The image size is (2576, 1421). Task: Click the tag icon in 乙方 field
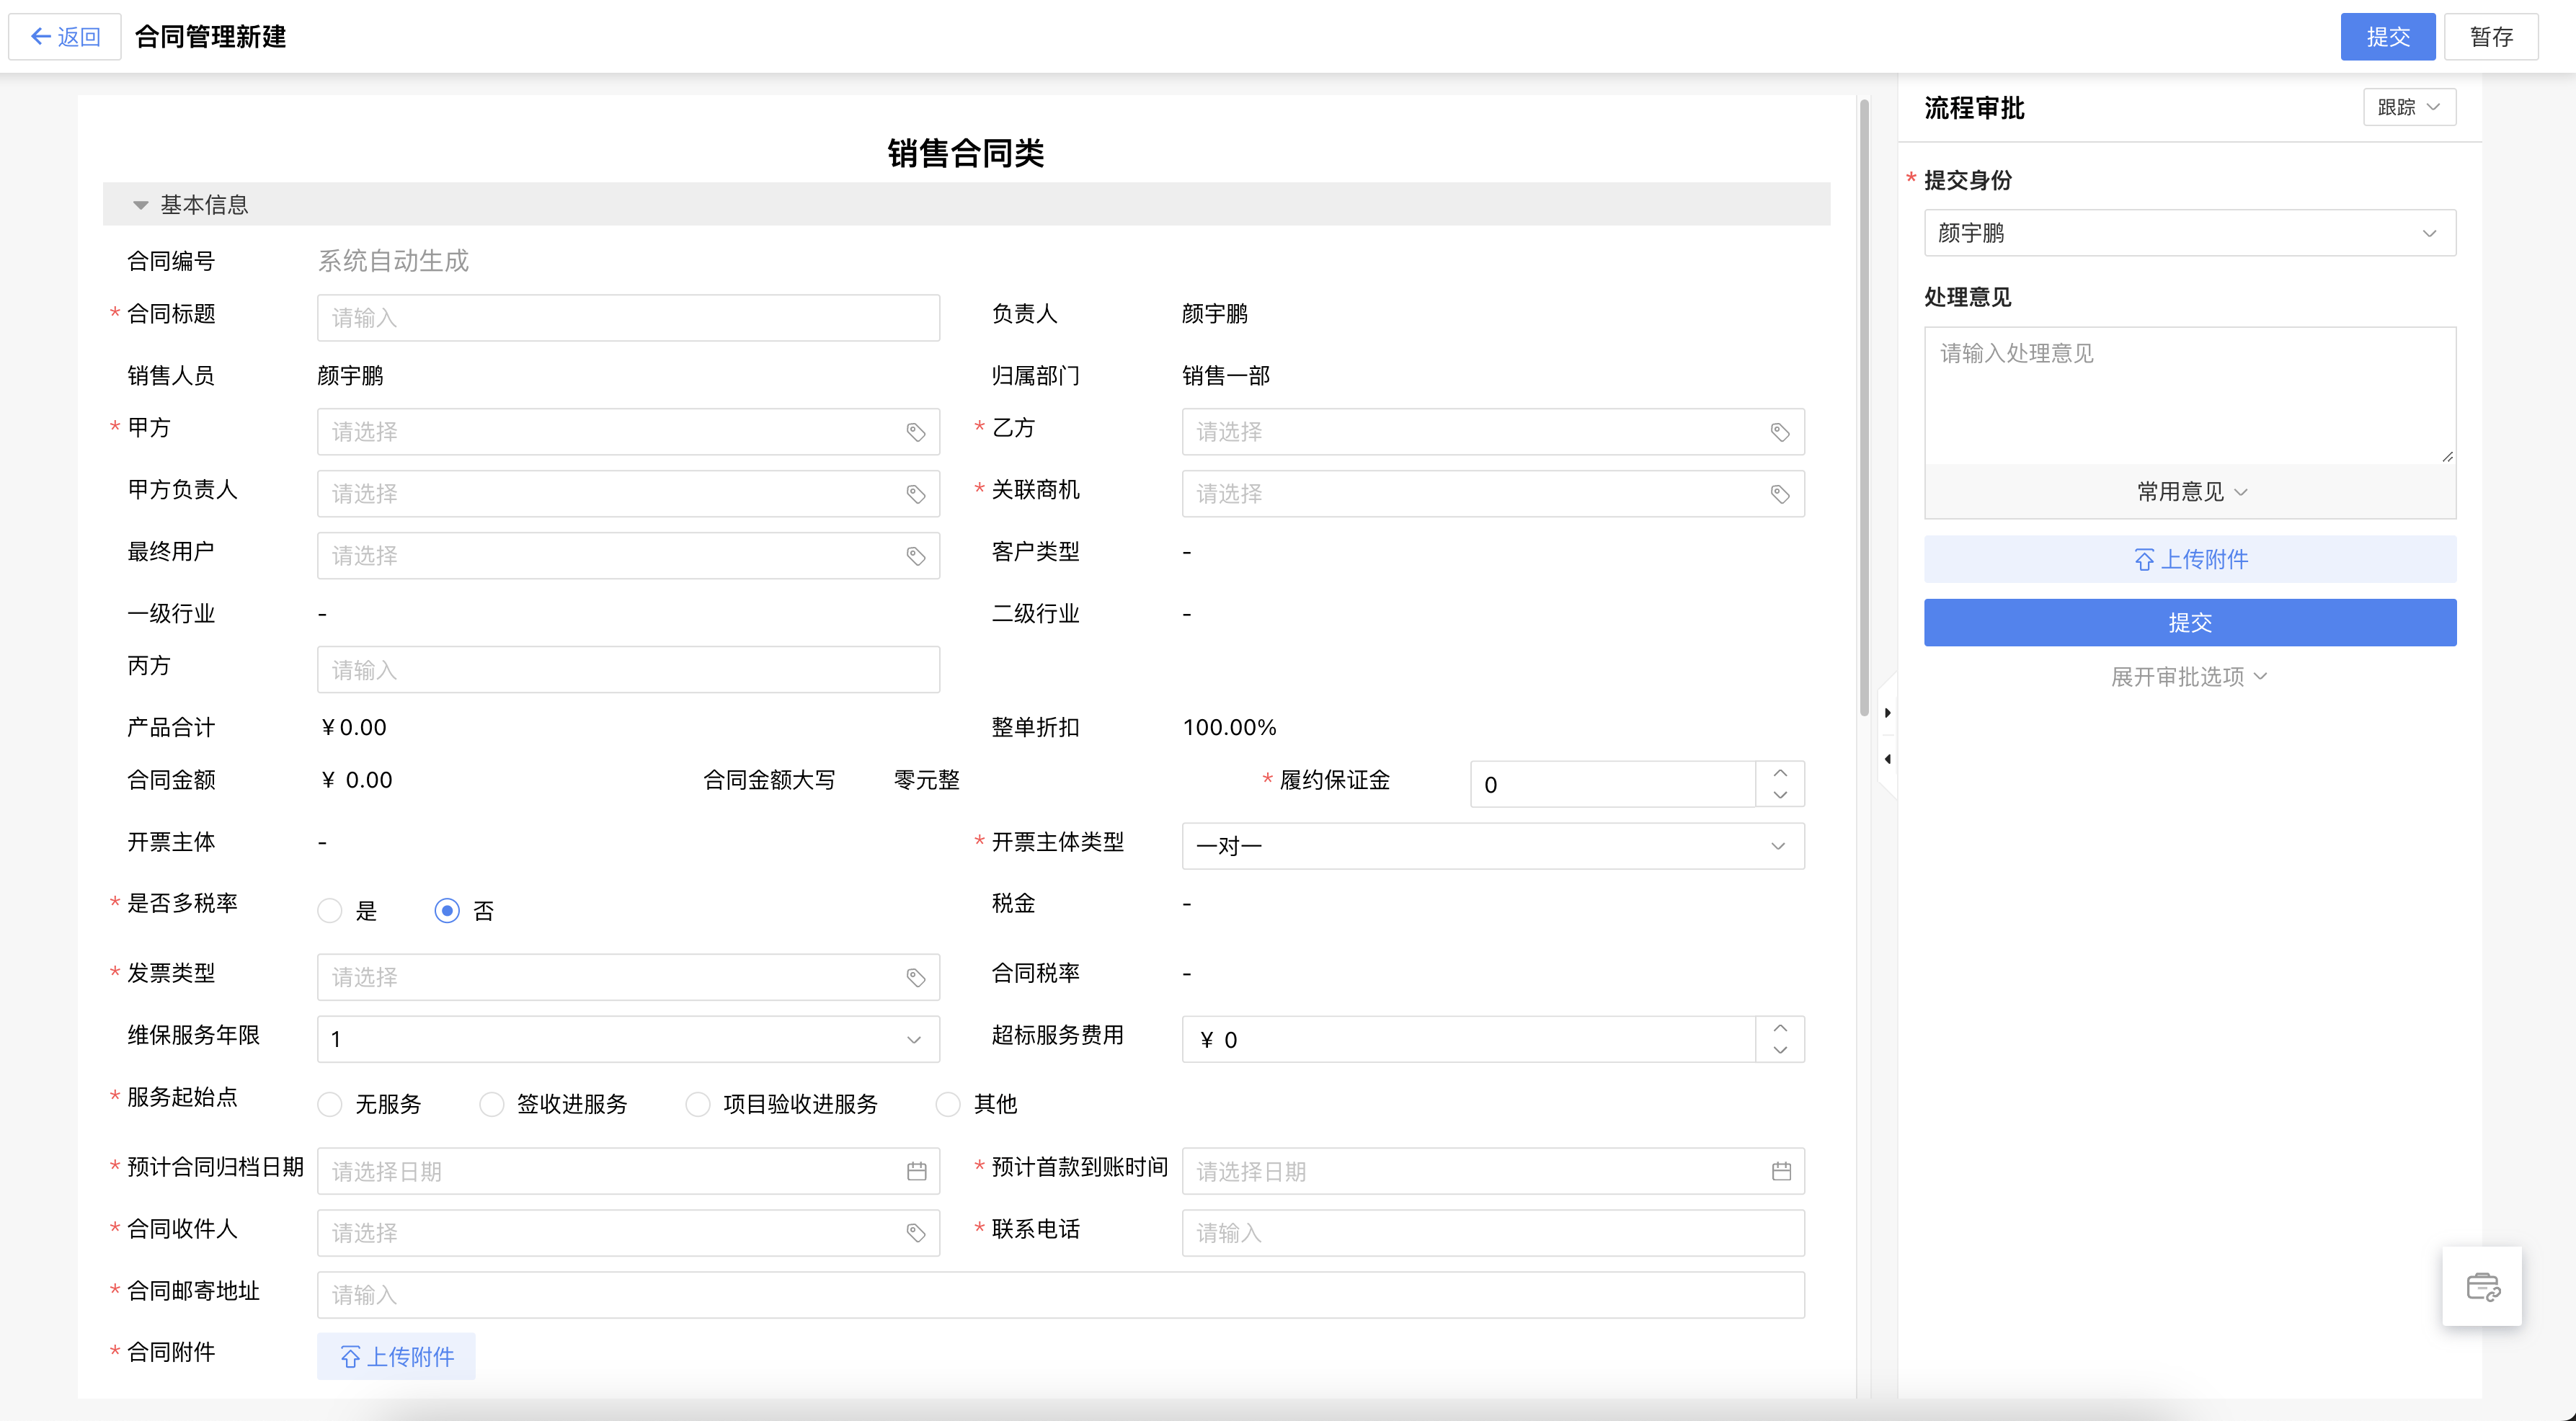tap(1779, 432)
